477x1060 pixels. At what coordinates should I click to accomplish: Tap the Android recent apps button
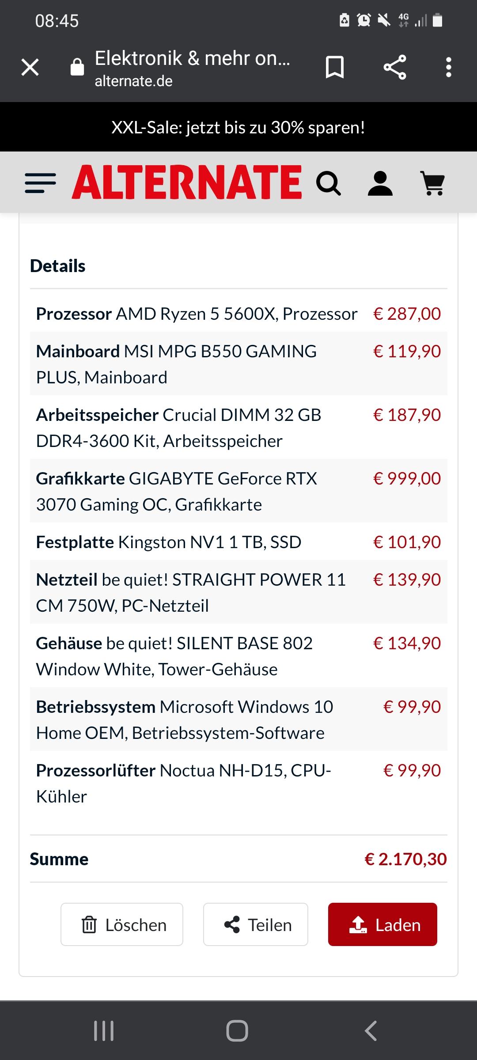tap(104, 1031)
